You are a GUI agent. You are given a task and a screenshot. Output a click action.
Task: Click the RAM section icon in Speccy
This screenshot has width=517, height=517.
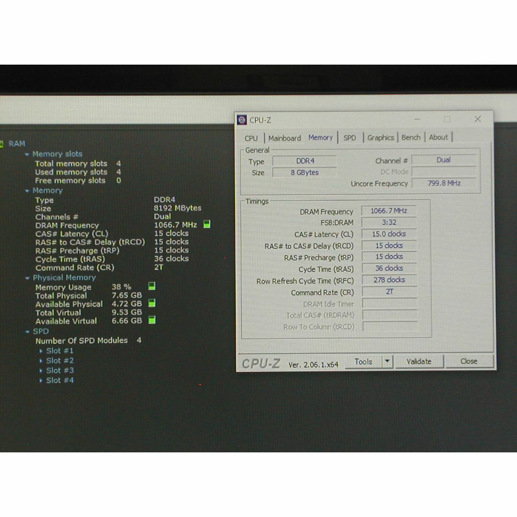pos(1,144)
